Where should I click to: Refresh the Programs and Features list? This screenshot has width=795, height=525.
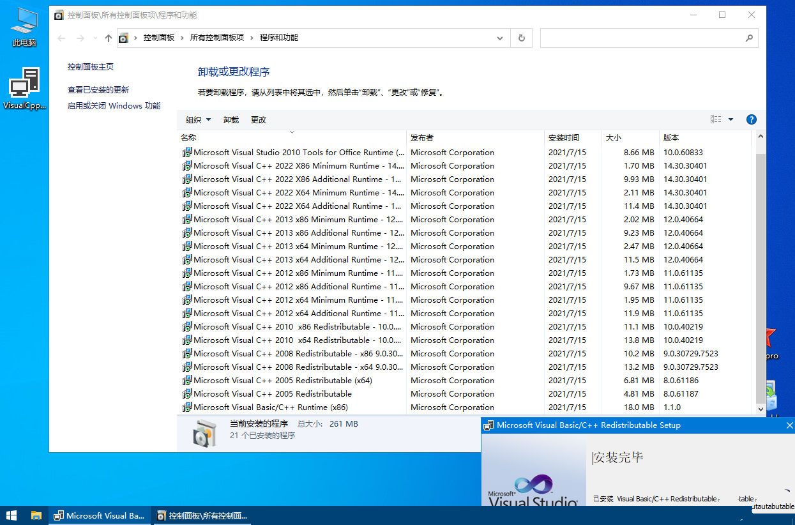pyautogui.click(x=522, y=38)
